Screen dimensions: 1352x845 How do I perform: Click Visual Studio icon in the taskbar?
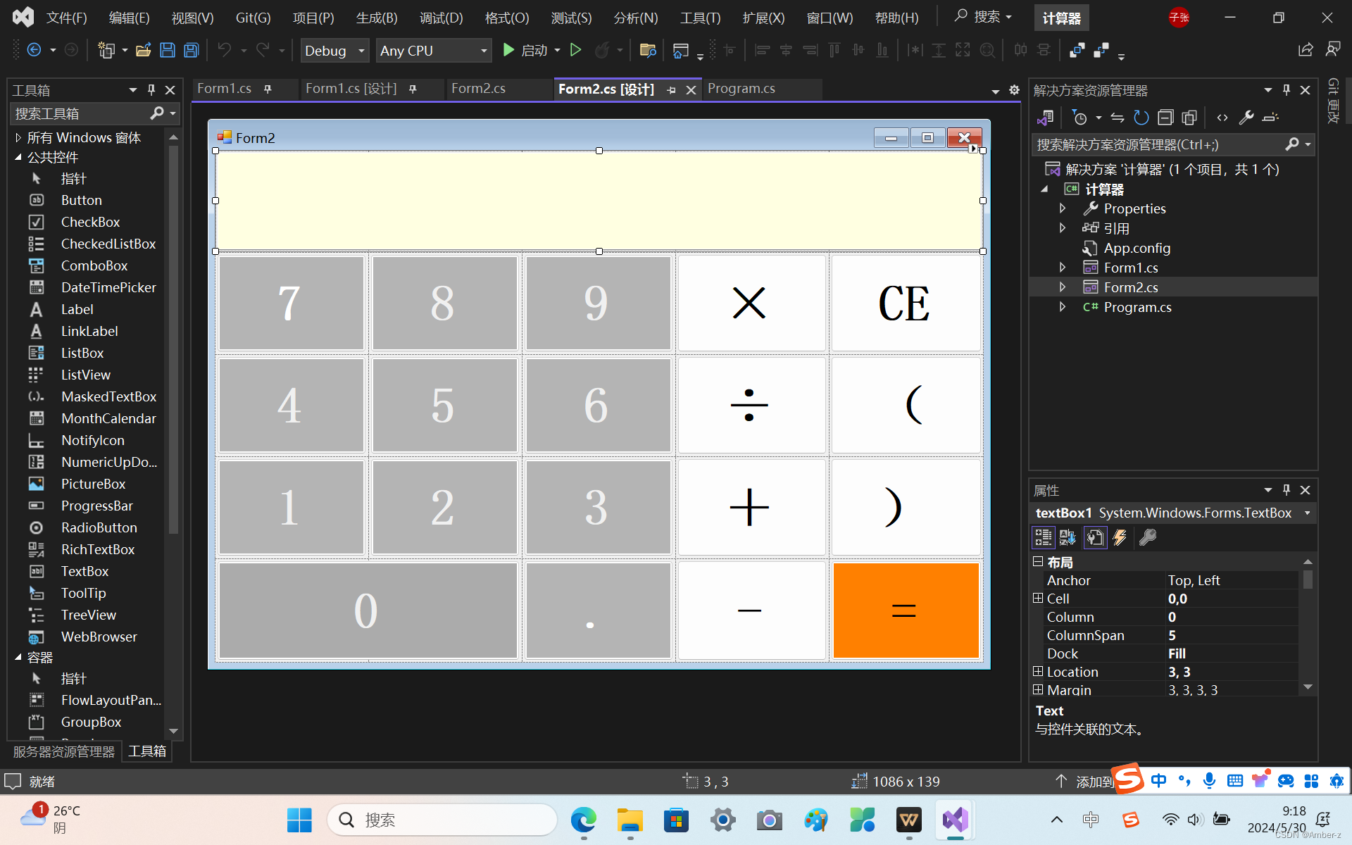pyautogui.click(x=955, y=820)
